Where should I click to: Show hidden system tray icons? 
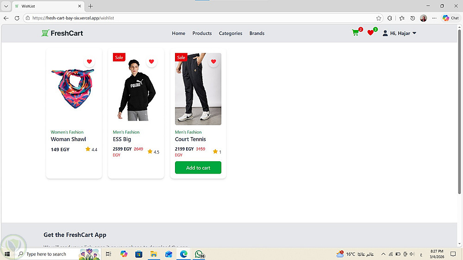[x=383, y=254]
